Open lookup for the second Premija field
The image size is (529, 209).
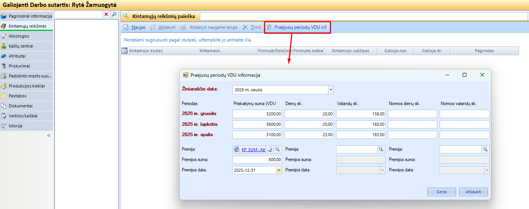point(381,150)
